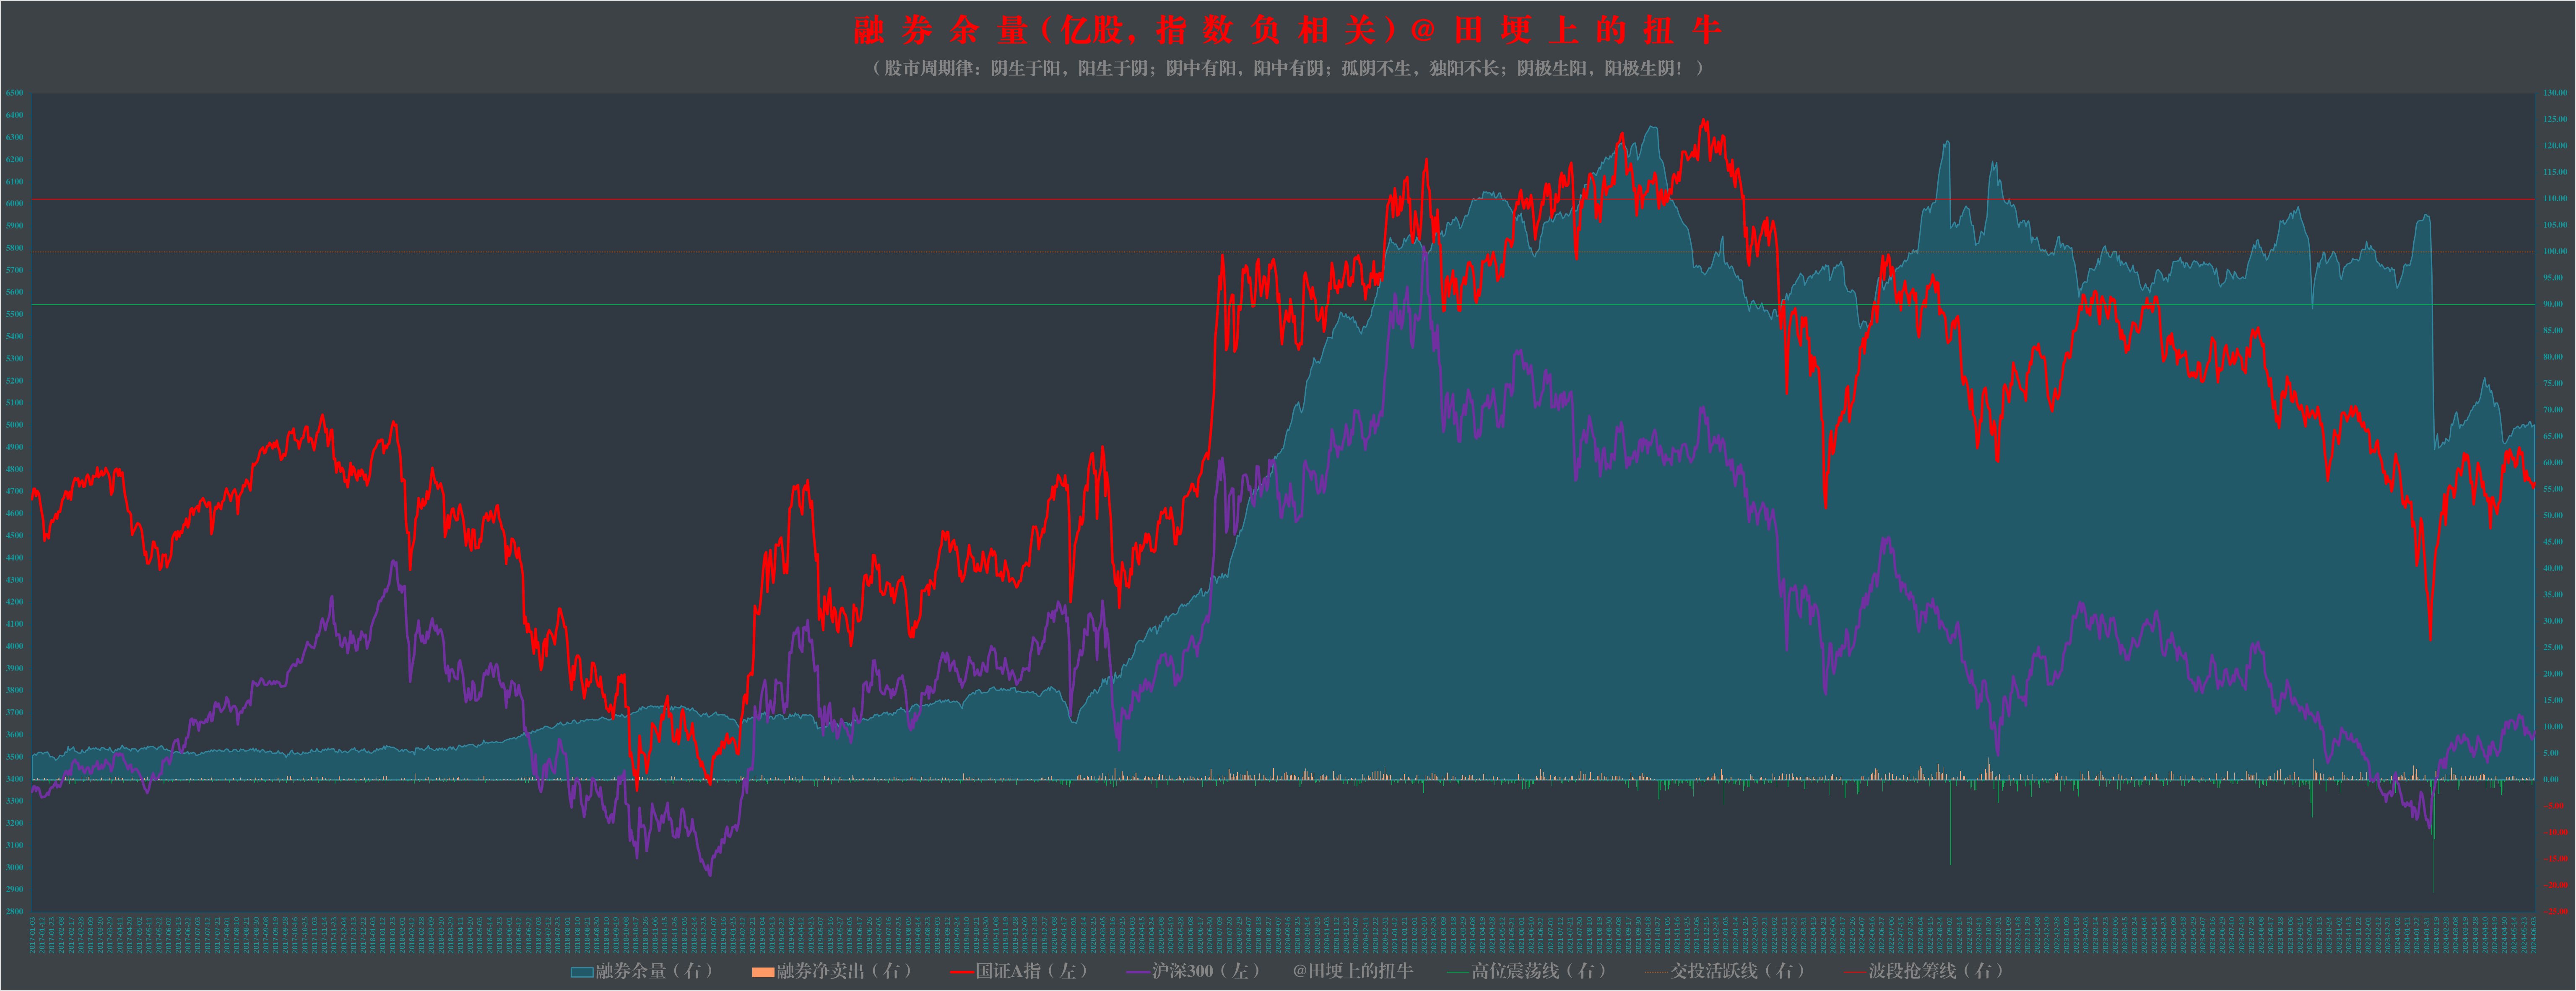Click the 融券净卖出 orange legend swatch
This screenshot has height=991, width=2576.
(763, 972)
